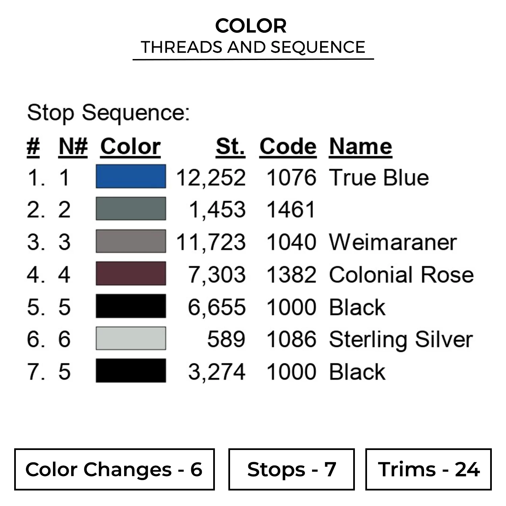Select the Sterling Silver color swatch
Viewport: 506px width, 506px height.
tap(131, 338)
